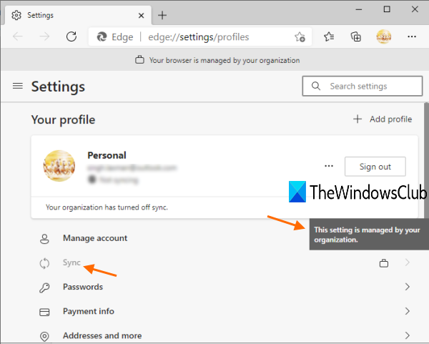The width and height of the screenshot is (429, 344).
Task: Click the Search settings field
Action: click(363, 87)
